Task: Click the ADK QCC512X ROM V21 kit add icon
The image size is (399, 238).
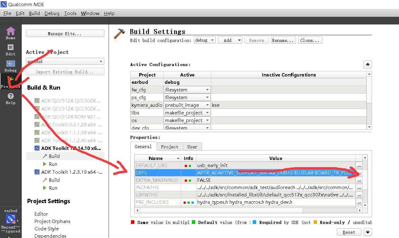Action: coord(37,117)
